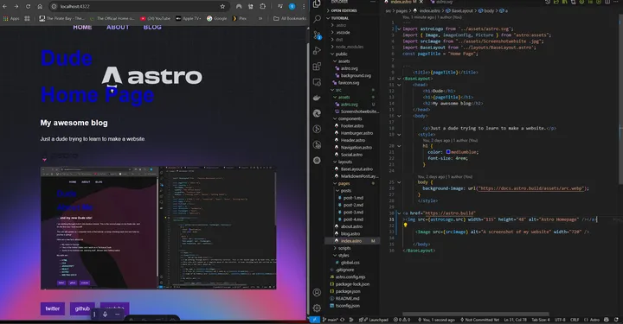The height and width of the screenshot is (324, 623).
Task: Click the mediumblue color swatch in editor
Action: [x=448, y=152]
